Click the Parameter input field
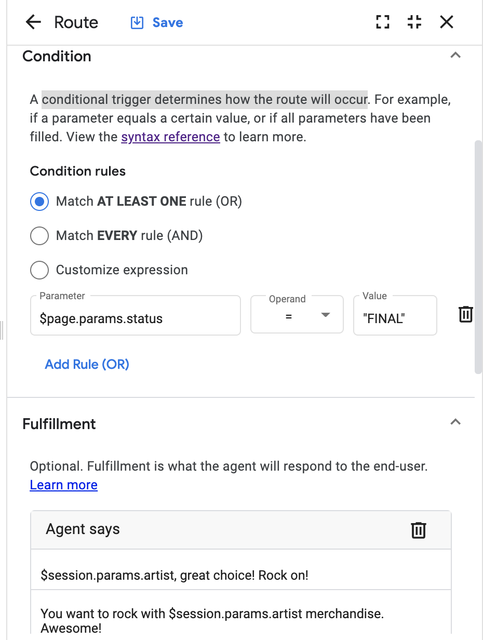 [136, 318]
